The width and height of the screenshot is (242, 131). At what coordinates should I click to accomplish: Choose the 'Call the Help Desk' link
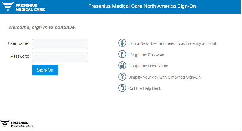[x=144, y=88]
